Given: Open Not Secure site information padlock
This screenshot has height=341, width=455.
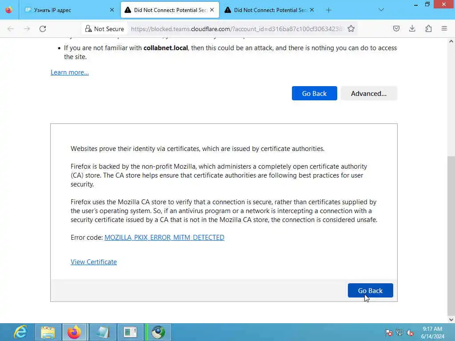Looking at the screenshot, I should [104, 29].
